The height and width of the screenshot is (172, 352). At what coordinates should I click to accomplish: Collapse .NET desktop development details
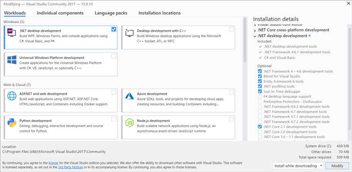pyautogui.click(x=255, y=36)
